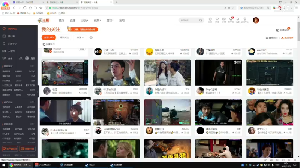
Task: Click the 首页 nav item
Action: [61, 21]
